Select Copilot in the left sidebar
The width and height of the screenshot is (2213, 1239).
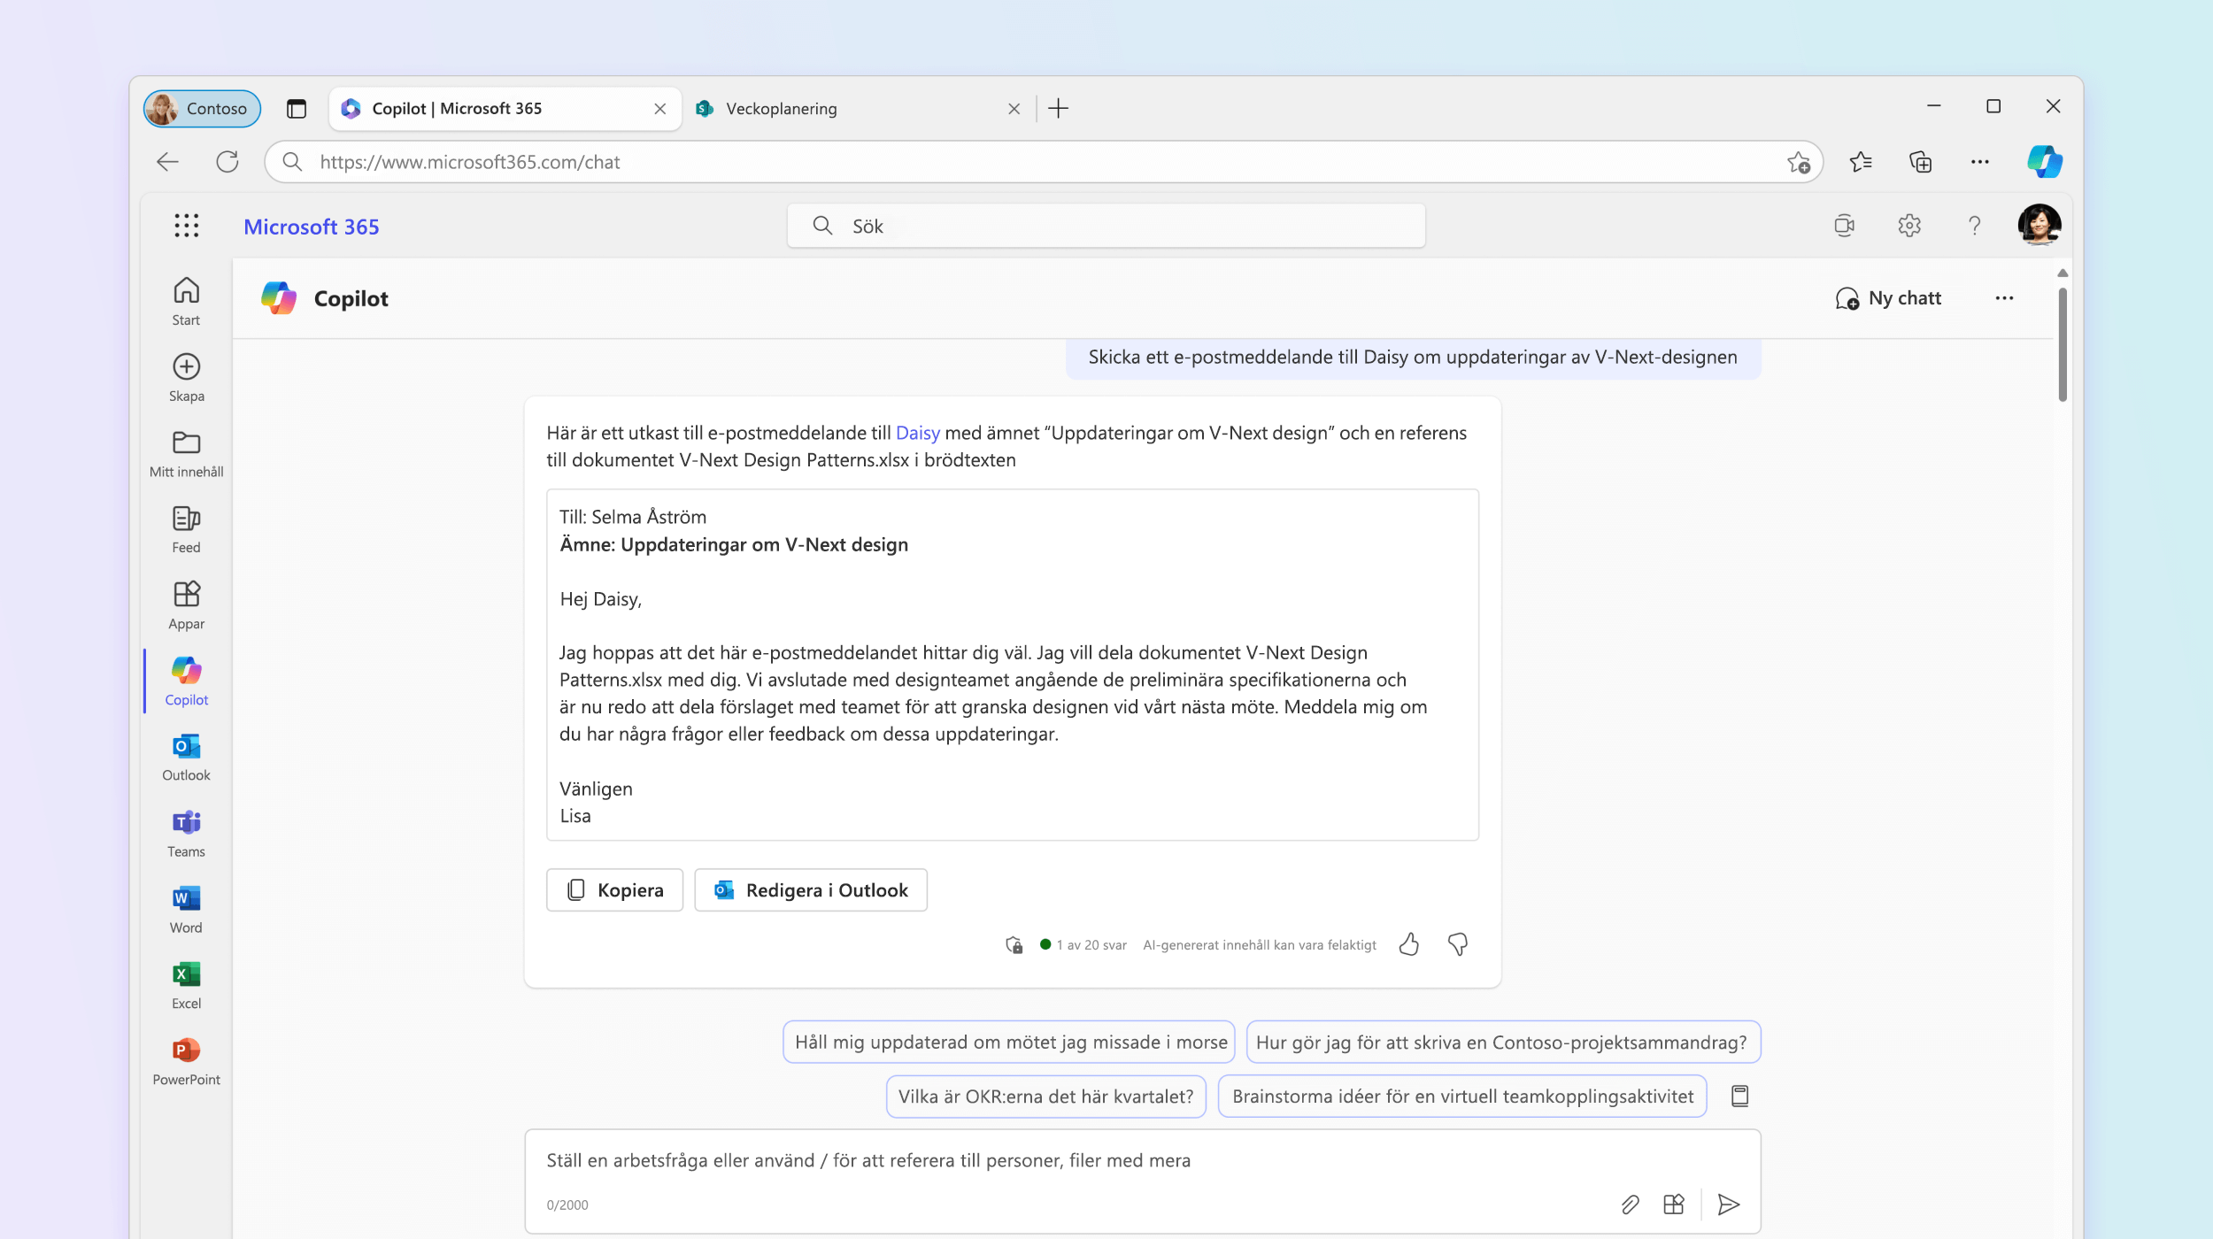[186, 681]
